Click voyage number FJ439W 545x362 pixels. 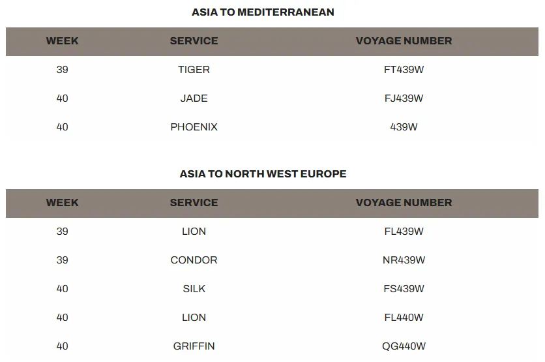404,98
